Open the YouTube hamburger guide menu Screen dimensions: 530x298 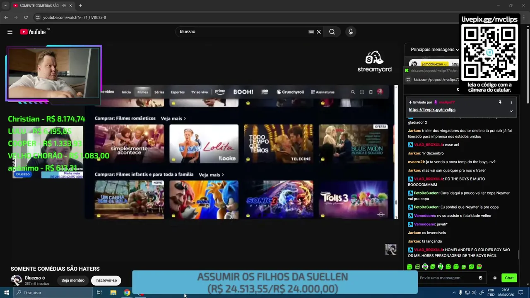click(10, 32)
